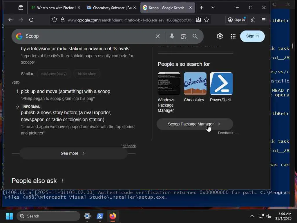Click the INFORMAL label in definition

point(31,107)
